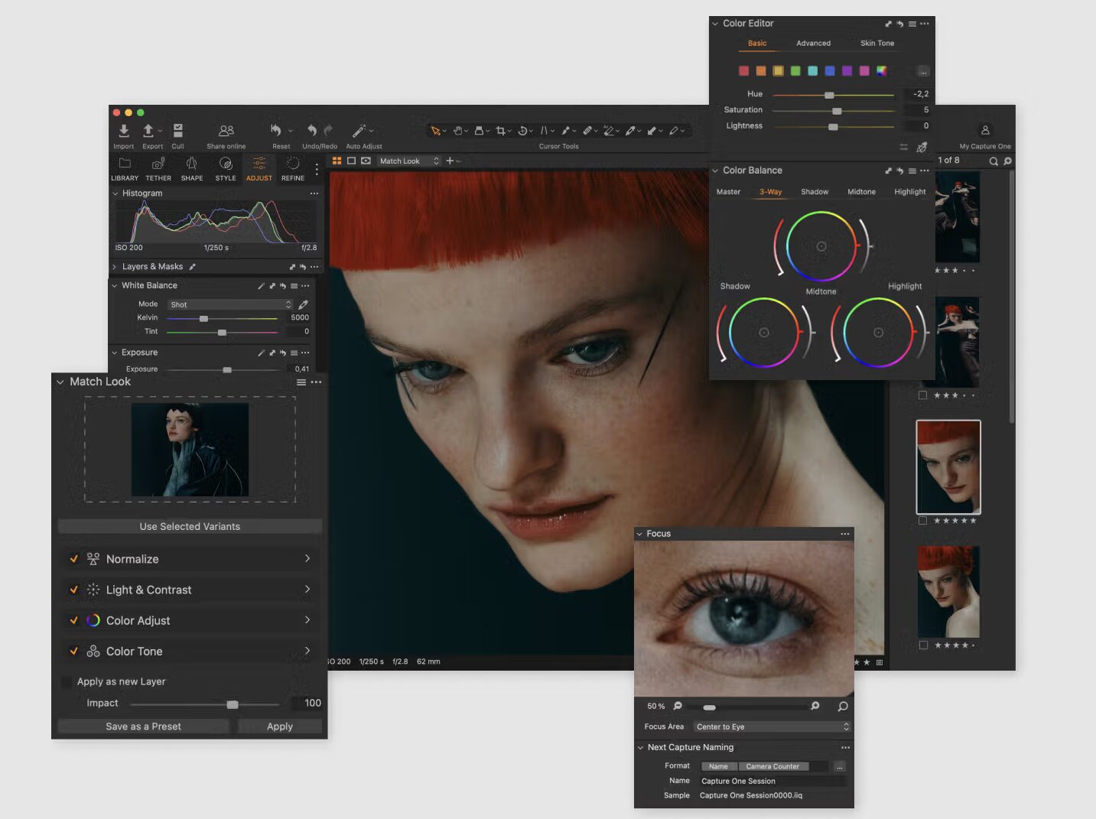The width and height of the screenshot is (1096, 819).
Task: Pick white balance with the eyedropper icon
Action: (303, 304)
